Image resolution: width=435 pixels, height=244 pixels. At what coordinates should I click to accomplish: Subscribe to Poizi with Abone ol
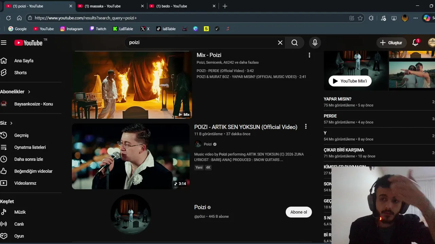point(299,212)
